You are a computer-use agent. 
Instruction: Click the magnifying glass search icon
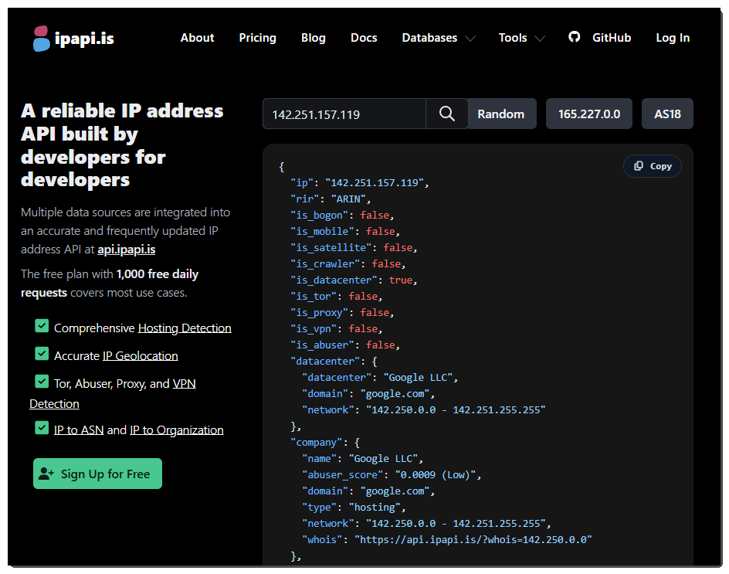click(x=447, y=114)
